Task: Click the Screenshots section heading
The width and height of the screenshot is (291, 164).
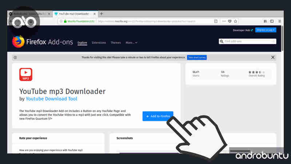Action: 124,138
